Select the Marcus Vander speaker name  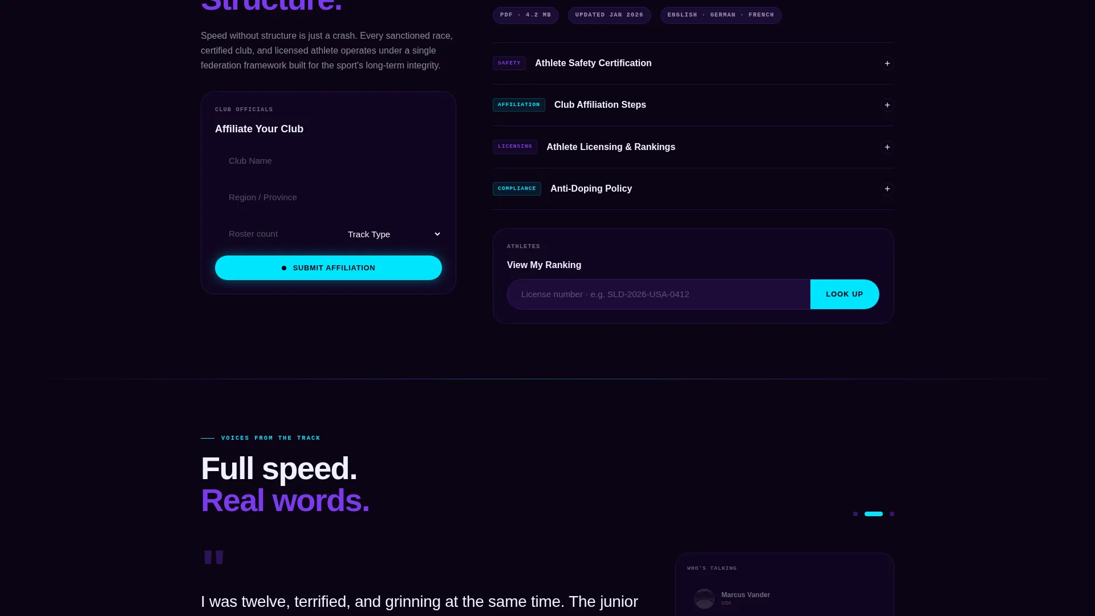tap(745, 595)
